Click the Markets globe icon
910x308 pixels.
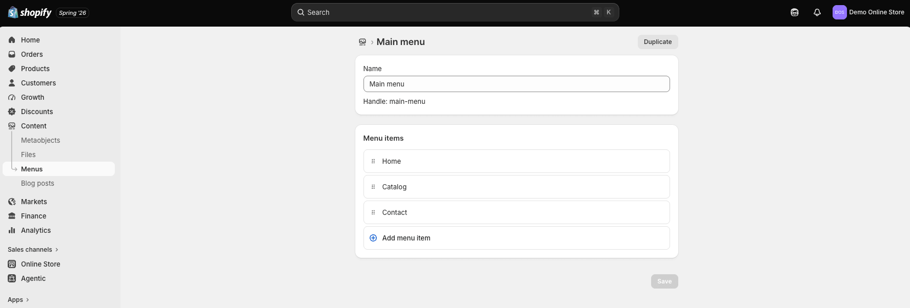[x=12, y=202]
